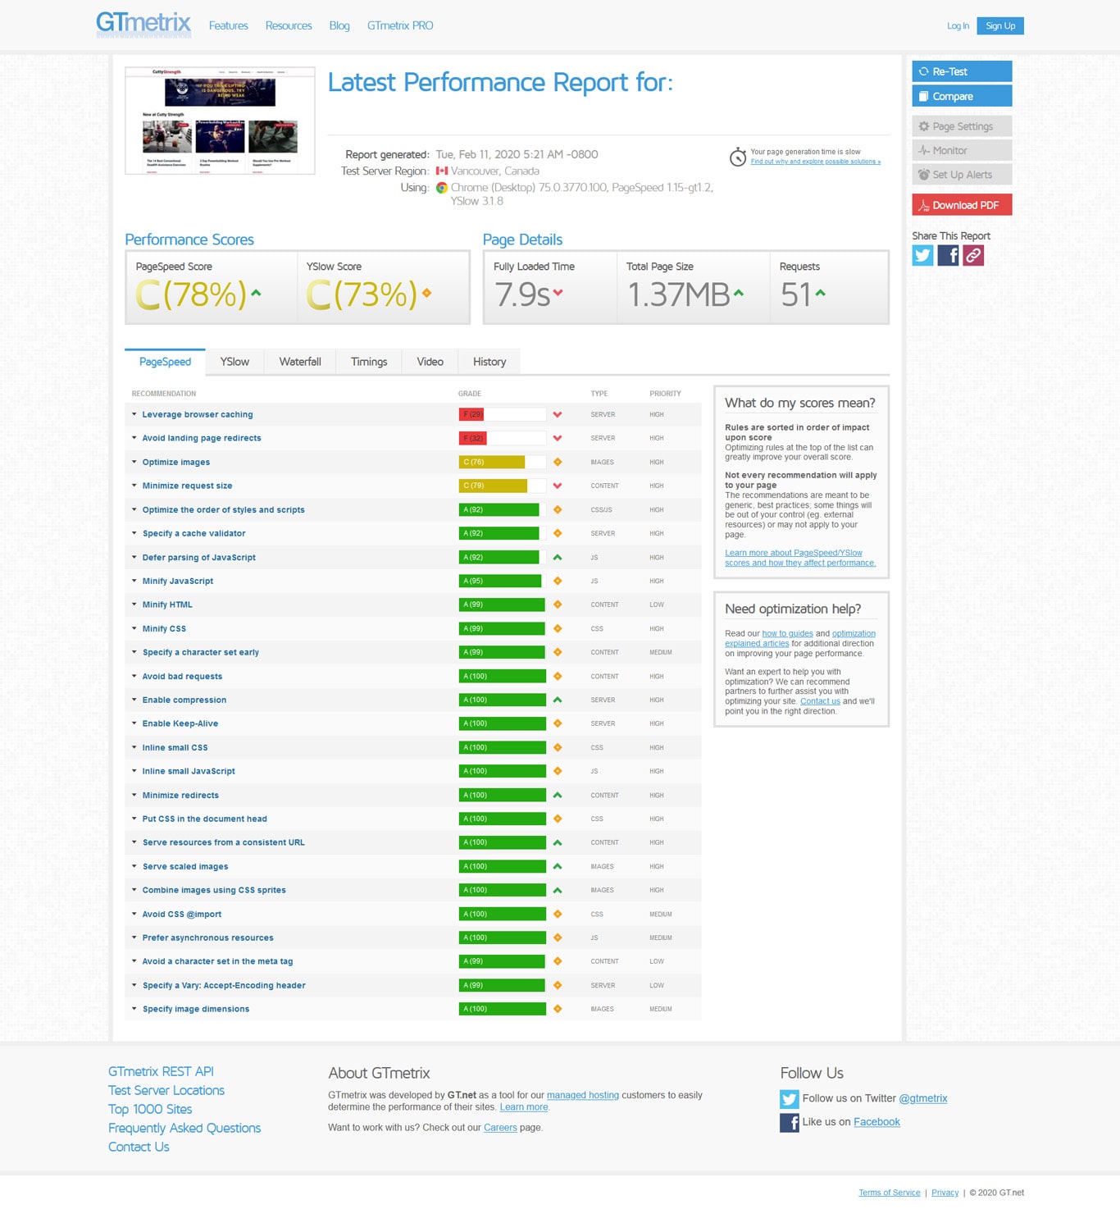Open the Waterfall tab
1120x1209 pixels.
(300, 362)
